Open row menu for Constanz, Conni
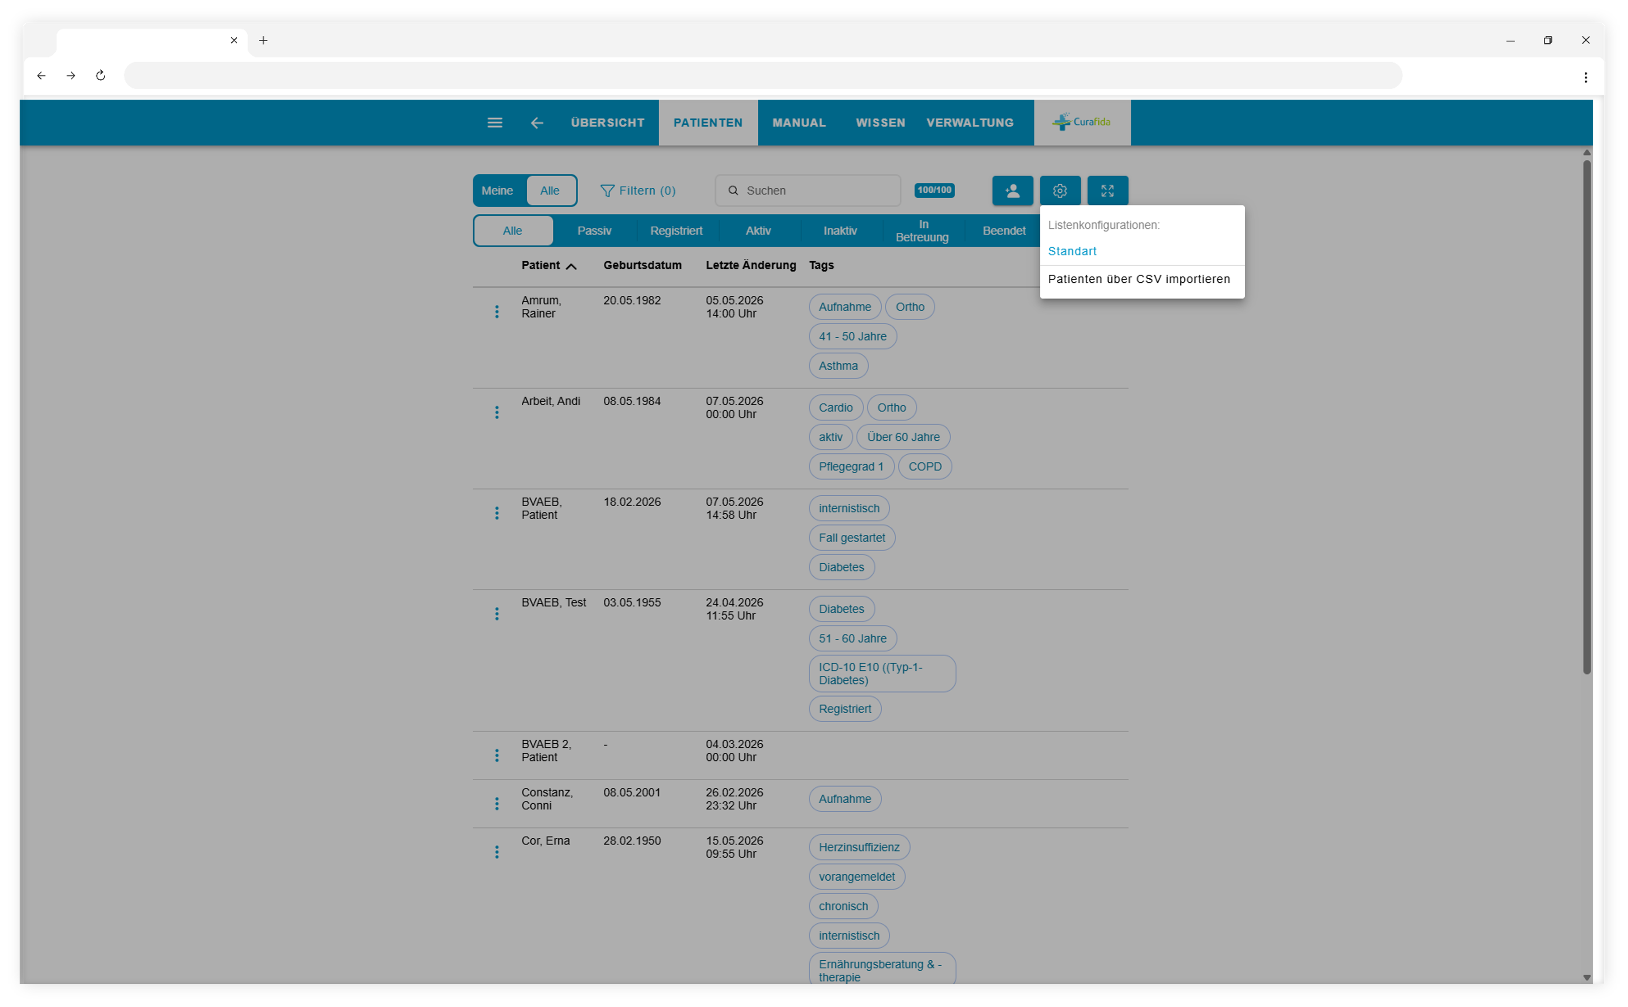Image resolution: width=1628 pixels, height=1007 pixels. coord(497,803)
